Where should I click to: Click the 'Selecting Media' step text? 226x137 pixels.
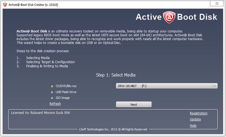(38, 58)
